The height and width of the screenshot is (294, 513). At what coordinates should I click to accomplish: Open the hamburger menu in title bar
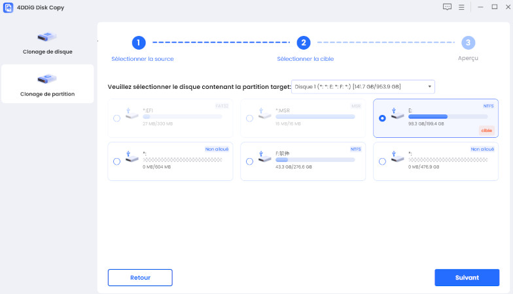(461, 8)
